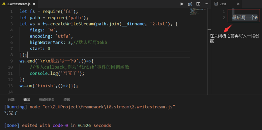Open the 调试控制台 panel tab
262x130 pixels.
pyautogui.click(x=47, y=100)
